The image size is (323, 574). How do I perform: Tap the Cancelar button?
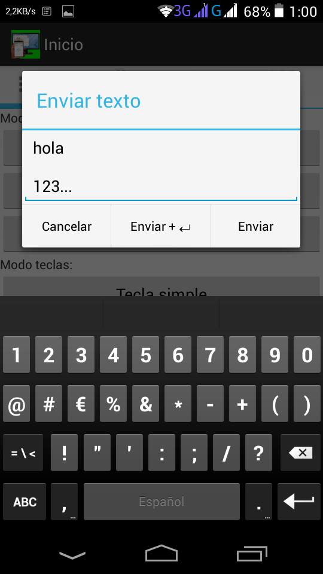(66, 226)
